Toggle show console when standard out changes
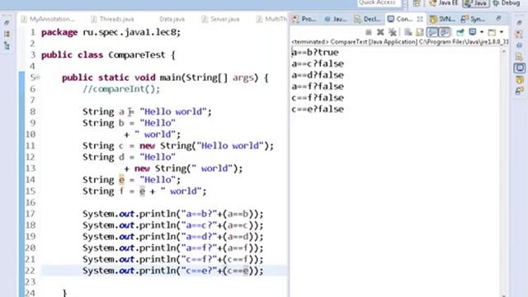The image size is (528, 297). tap(432, 32)
